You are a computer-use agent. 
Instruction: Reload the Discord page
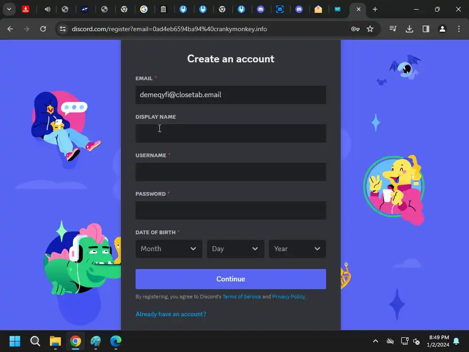[x=43, y=29]
